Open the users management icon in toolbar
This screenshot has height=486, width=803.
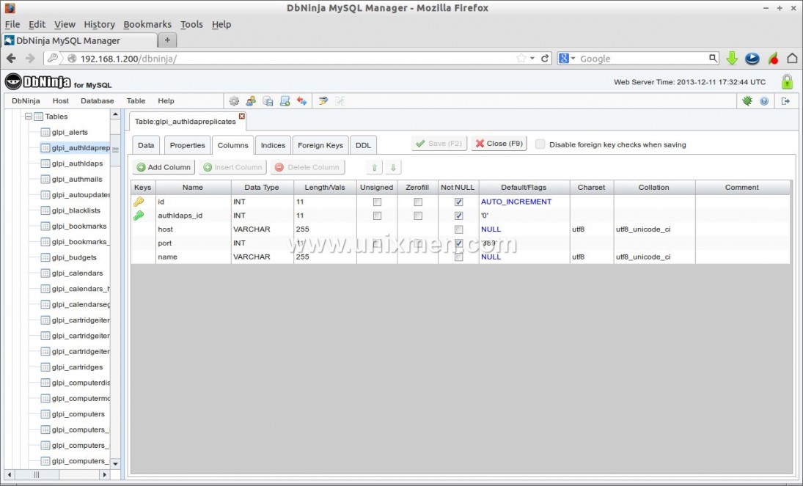pos(251,101)
